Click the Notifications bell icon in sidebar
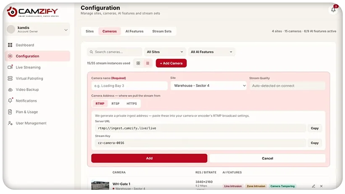Screen dimensions: 345x194 click(10, 100)
